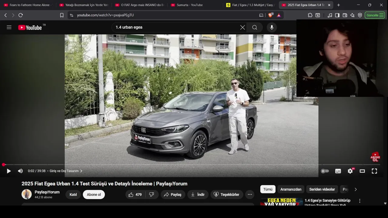Click the Teşekkürler thanks button
This screenshot has height=218, width=388.
[x=227, y=194]
